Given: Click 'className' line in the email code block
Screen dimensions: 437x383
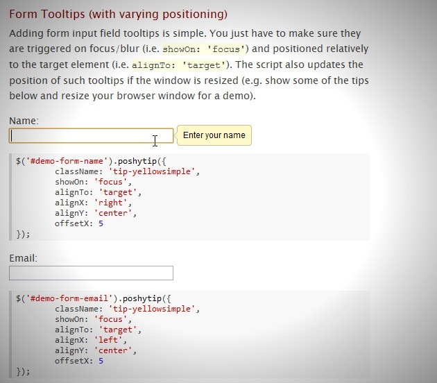Looking at the screenshot, I should click(128, 309).
